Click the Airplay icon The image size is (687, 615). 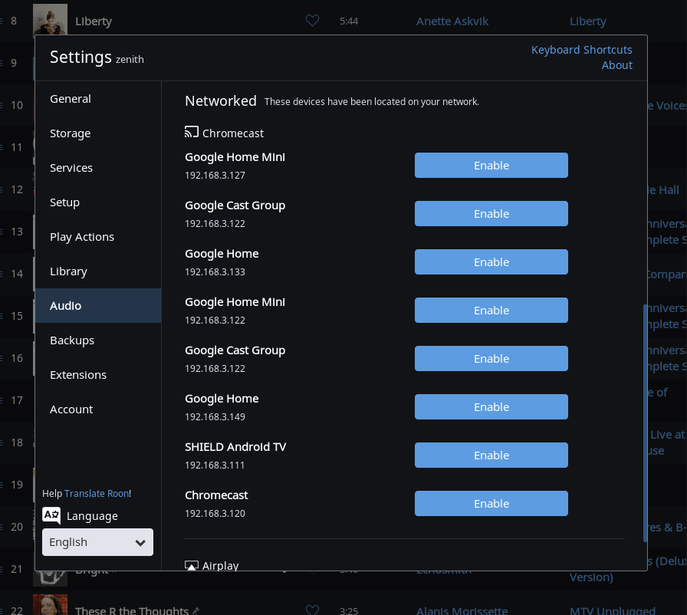click(x=191, y=565)
